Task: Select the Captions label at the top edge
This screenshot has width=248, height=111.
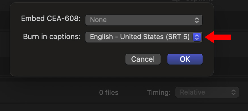Action: 199,1
